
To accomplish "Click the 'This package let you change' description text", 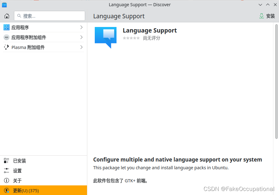I will click(161, 168).
